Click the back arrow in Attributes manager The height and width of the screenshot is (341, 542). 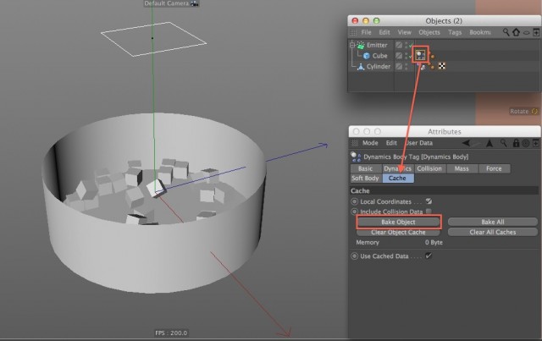tap(466, 143)
